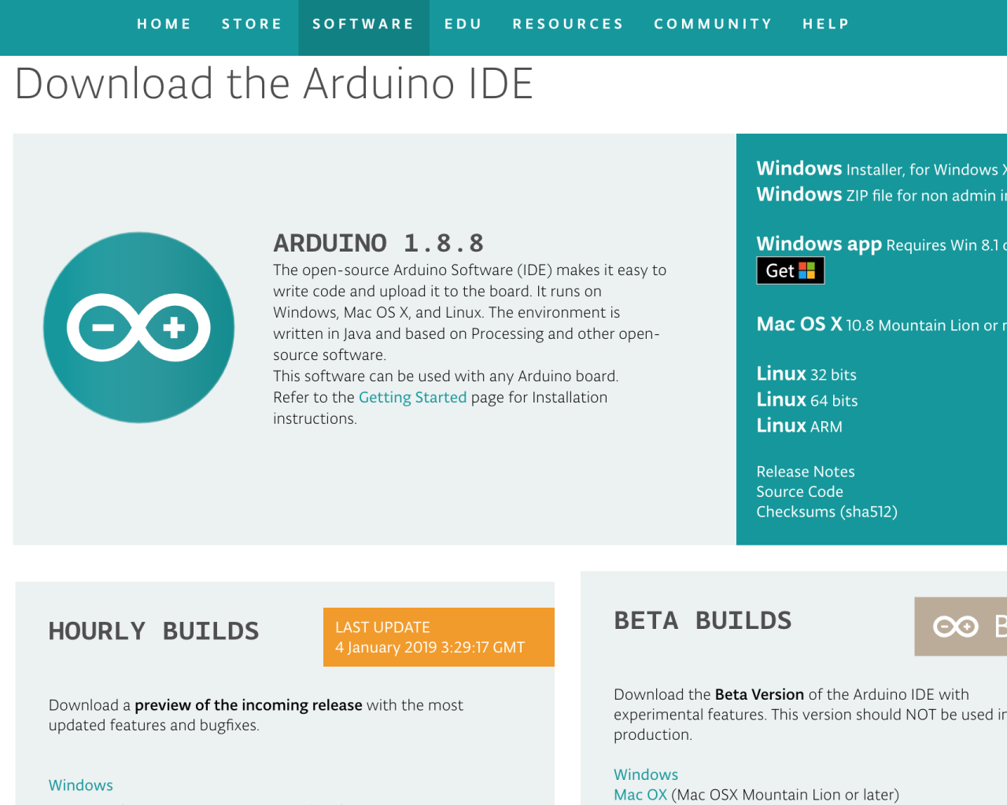
Task: Click the ARDUINO 1.8.8 heading
Action: (378, 243)
